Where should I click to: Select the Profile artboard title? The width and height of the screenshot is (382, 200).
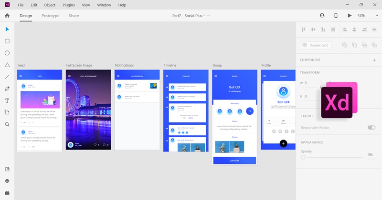[x=266, y=65]
